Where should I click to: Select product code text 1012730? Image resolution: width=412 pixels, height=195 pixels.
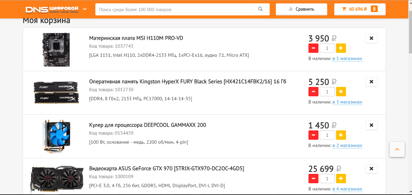(124, 90)
